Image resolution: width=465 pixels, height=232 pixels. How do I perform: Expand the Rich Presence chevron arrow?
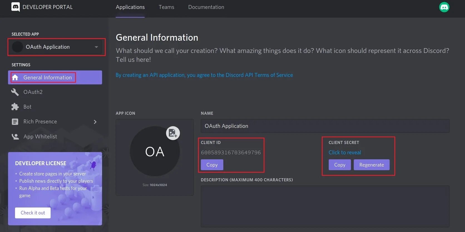pos(95,122)
